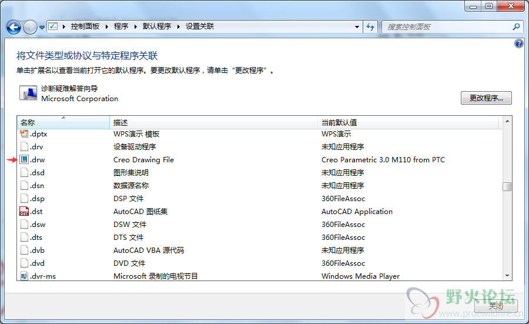Click the .drw Creo file icon
The width and height of the screenshot is (529, 324).
click(24, 159)
